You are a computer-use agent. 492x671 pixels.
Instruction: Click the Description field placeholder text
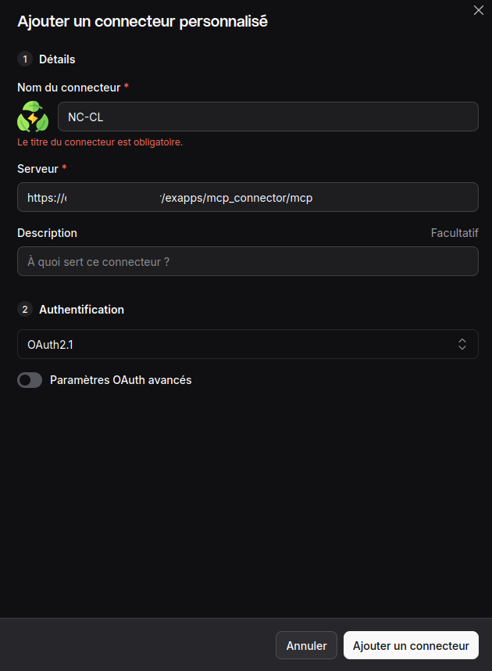tap(98, 262)
